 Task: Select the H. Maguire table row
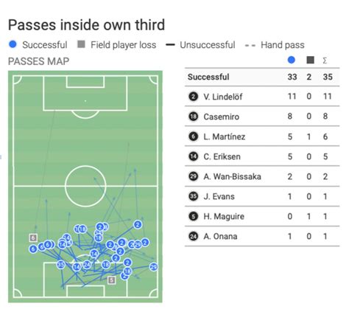[x=262, y=216]
